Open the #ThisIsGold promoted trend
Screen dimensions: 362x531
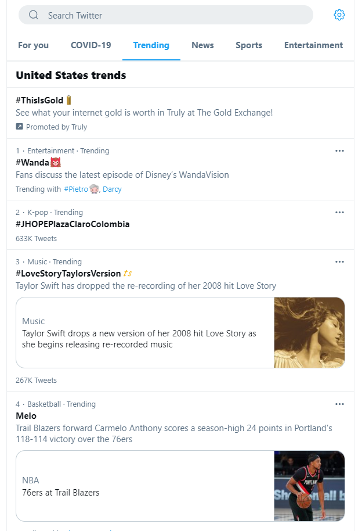point(180,113)
